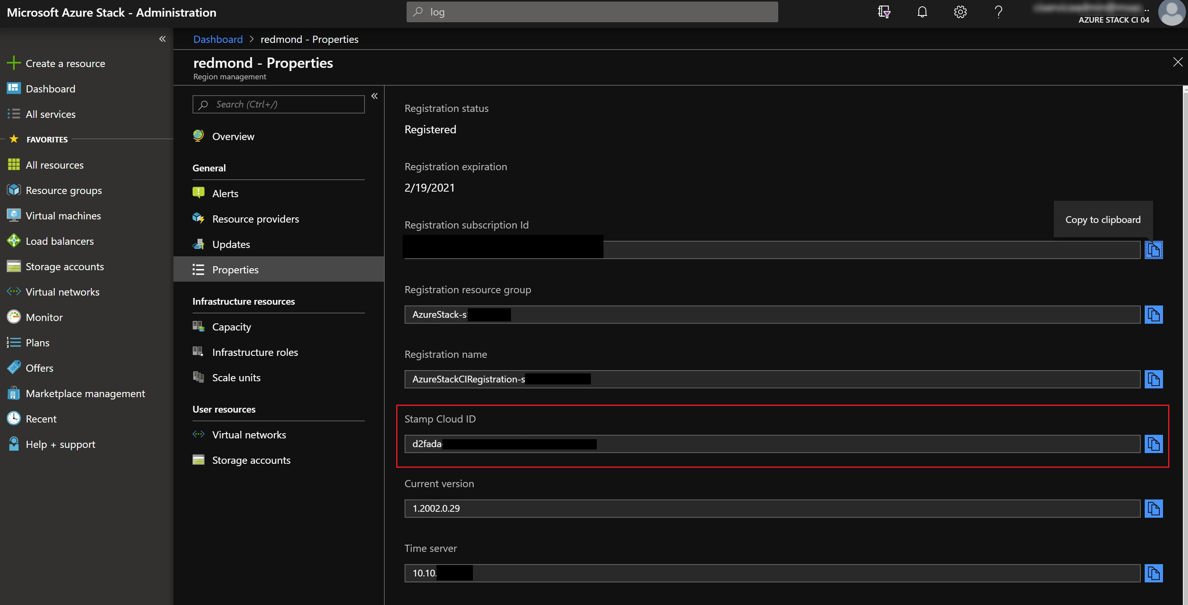Copy Registration resource group value
This screenshot has height=605, width=1188.
coord(1153,314)
